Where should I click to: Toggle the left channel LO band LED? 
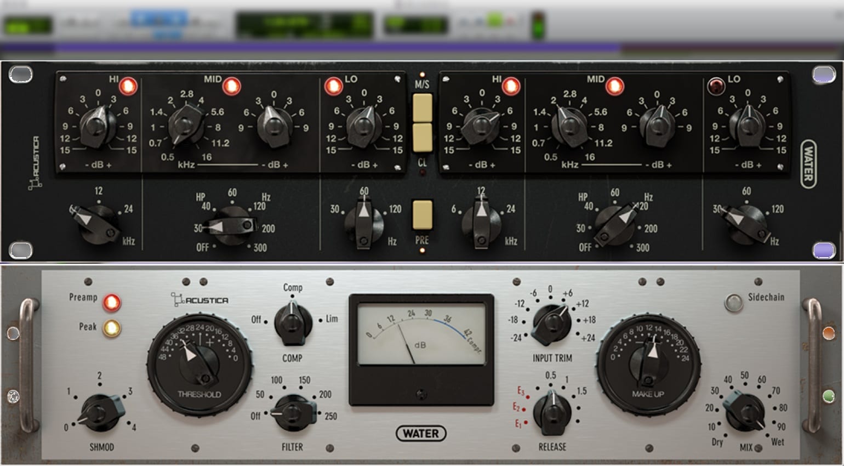pos(333,86)
